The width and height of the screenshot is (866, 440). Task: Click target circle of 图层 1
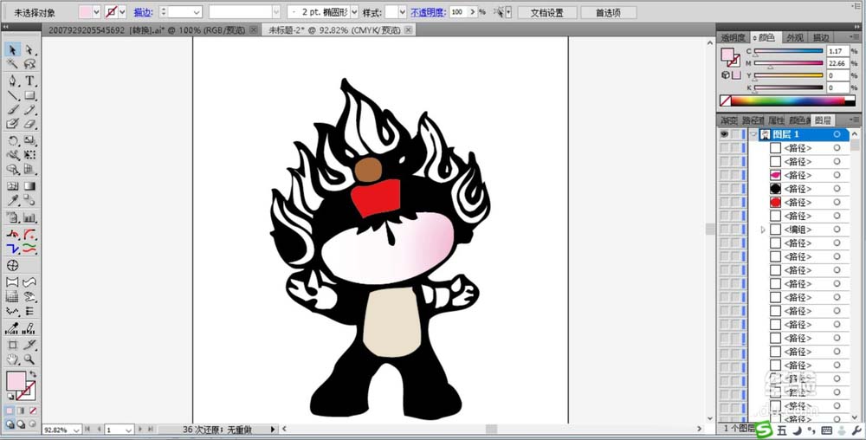coord(837,134)
